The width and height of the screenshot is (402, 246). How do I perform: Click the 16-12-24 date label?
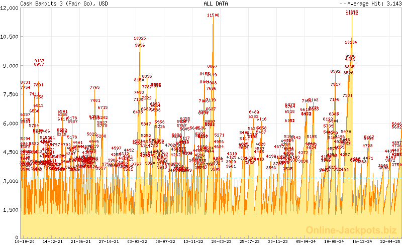pos(361,241)
